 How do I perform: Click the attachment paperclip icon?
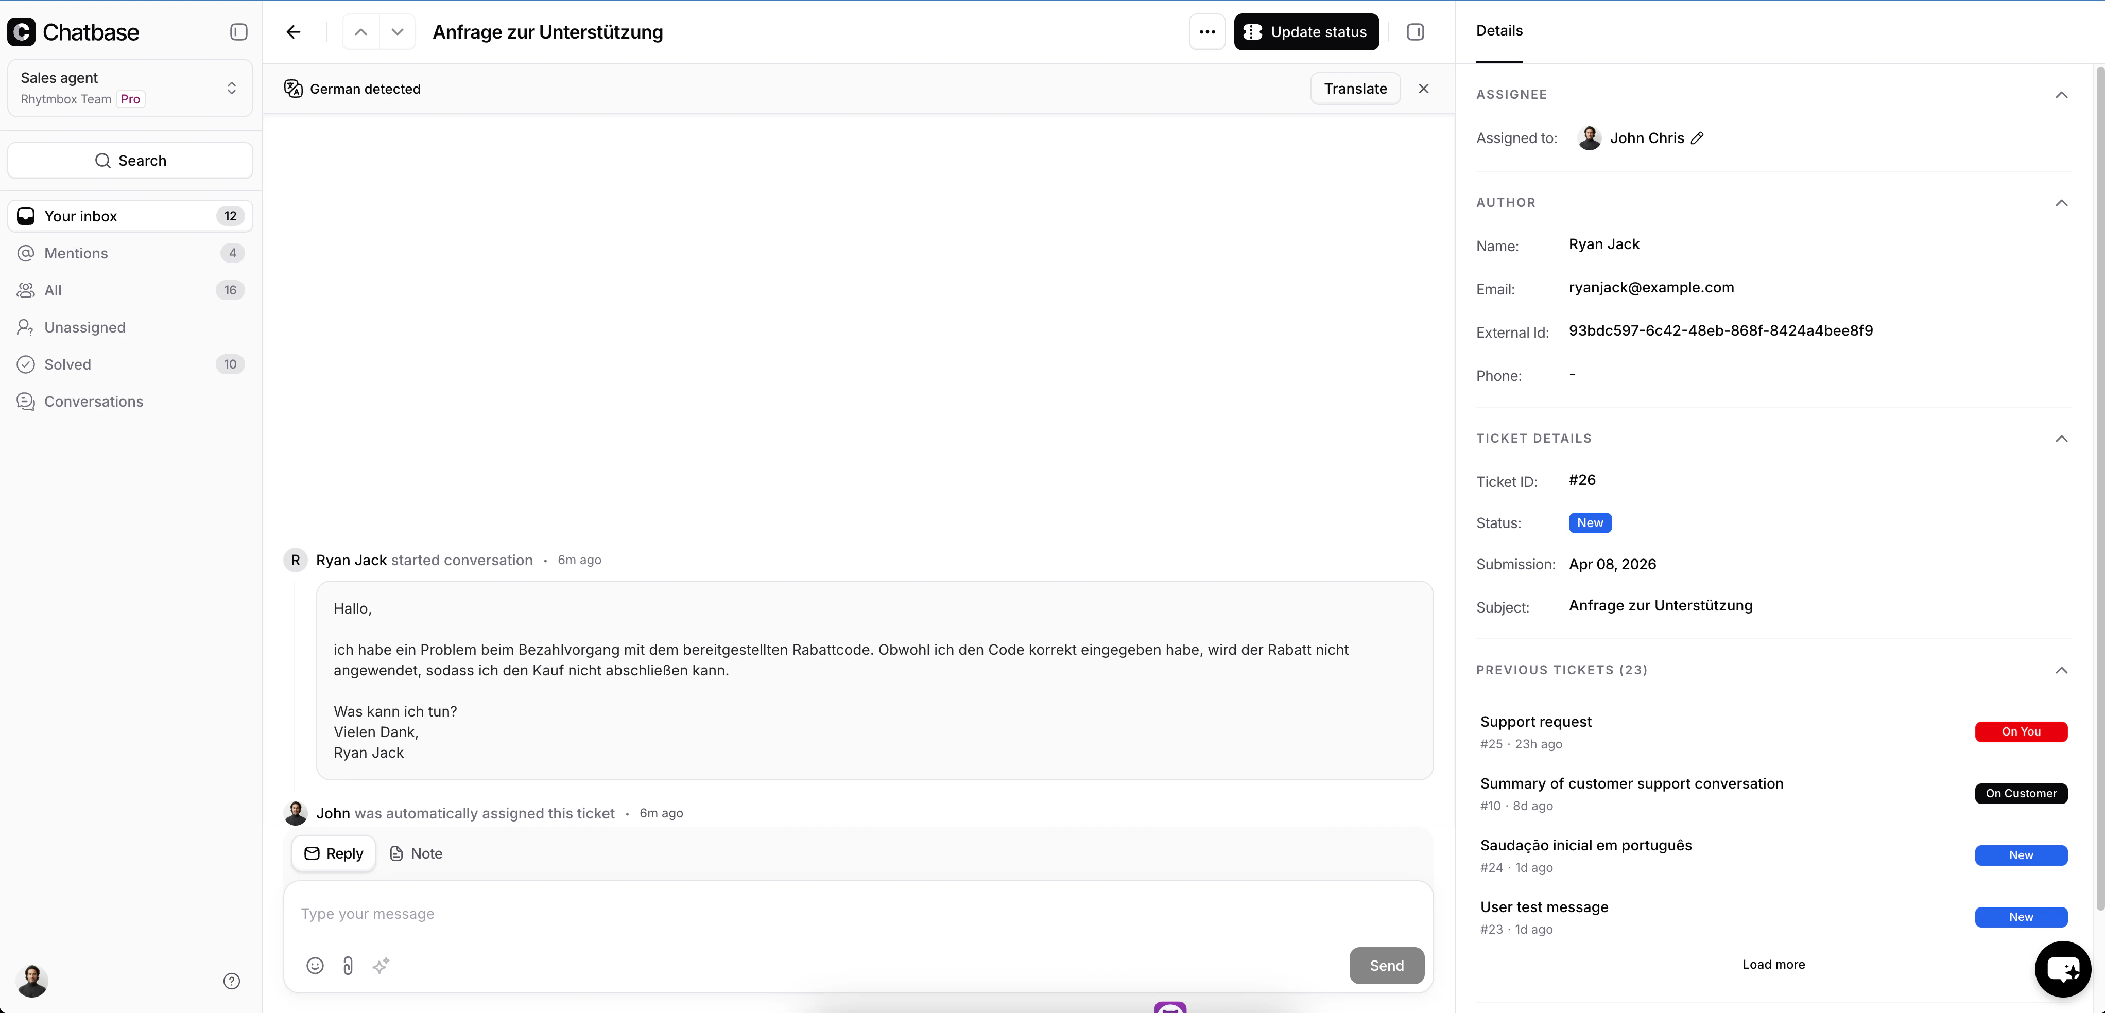pyautogui.click(x=347, y=966)
